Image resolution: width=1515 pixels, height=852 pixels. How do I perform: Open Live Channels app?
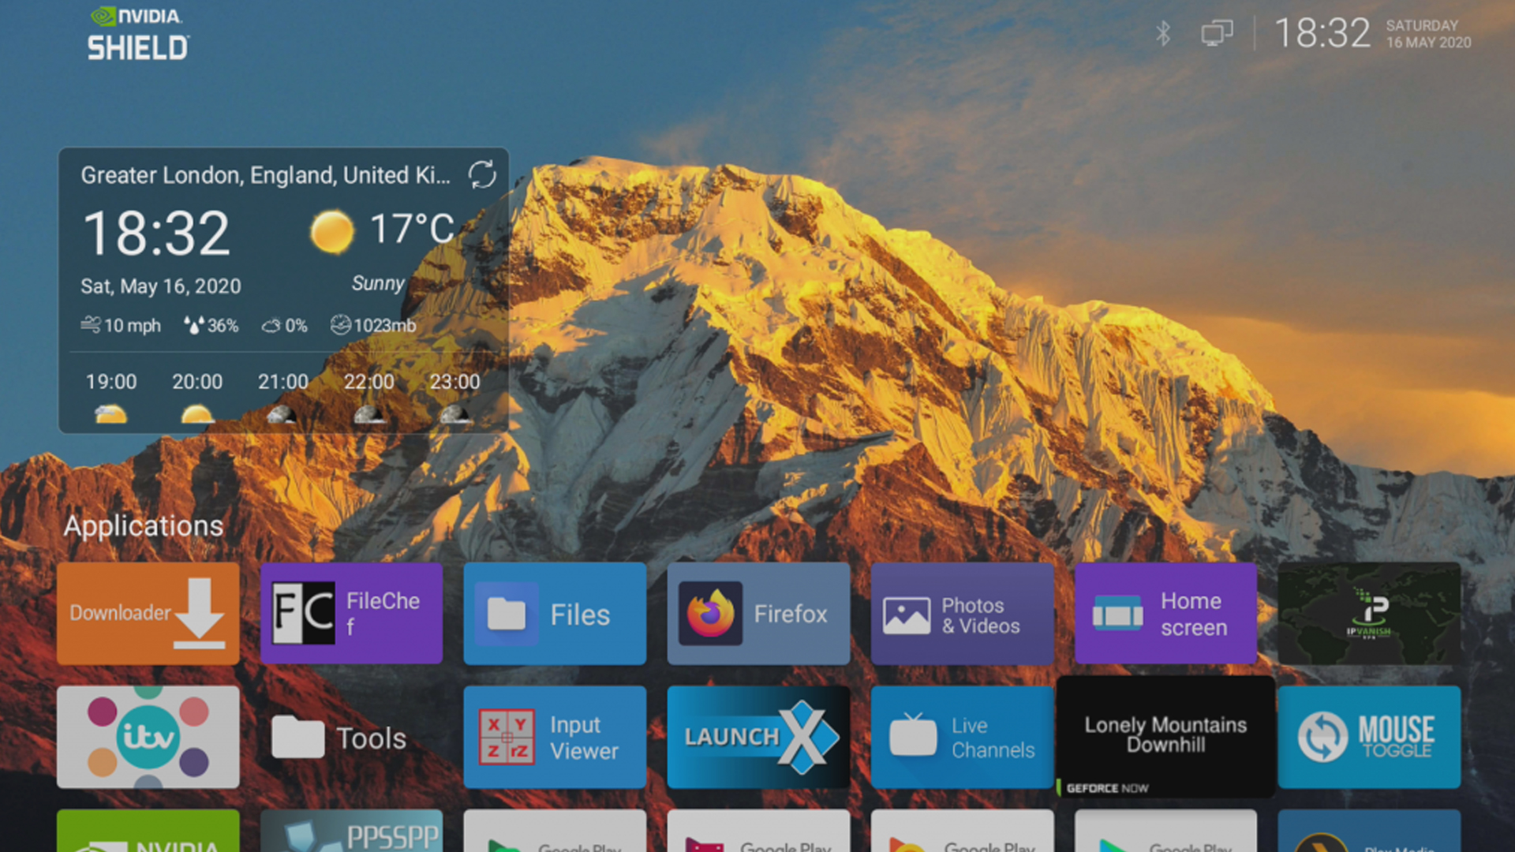tap(962, 737)
